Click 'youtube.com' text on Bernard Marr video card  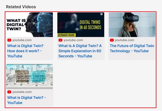click(73, 40)
